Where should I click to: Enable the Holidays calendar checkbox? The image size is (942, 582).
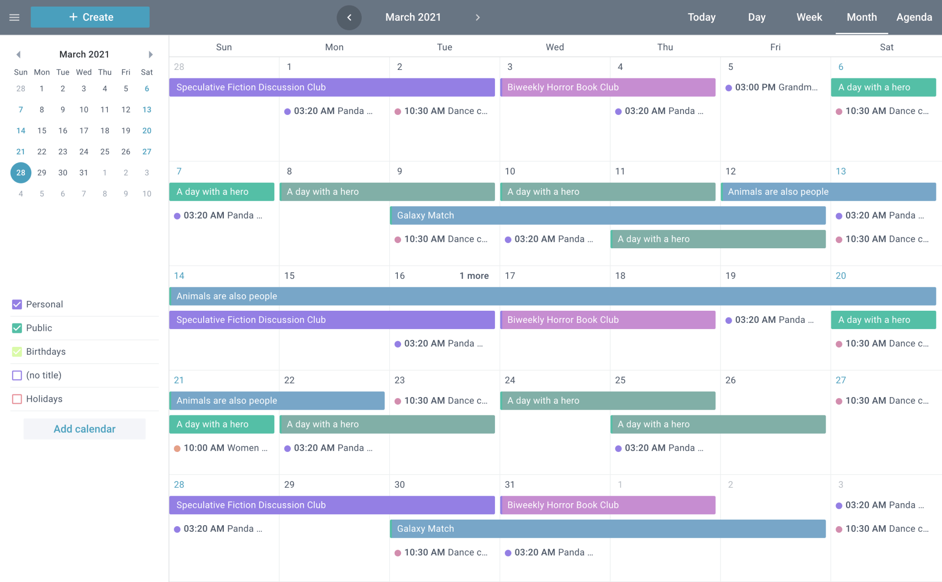[x=17, y=399]
